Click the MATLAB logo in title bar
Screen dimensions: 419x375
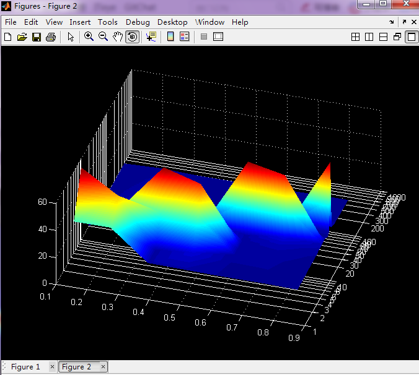(6, 6)
